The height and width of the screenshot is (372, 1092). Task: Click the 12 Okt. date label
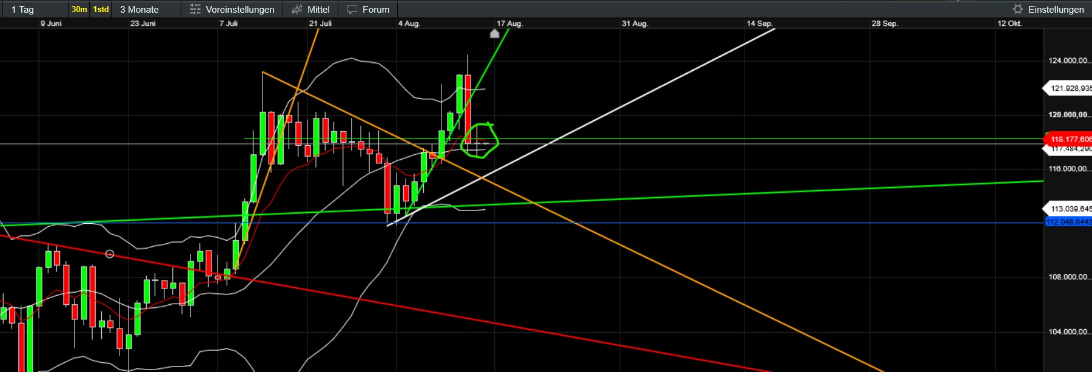coord(1010,24)
